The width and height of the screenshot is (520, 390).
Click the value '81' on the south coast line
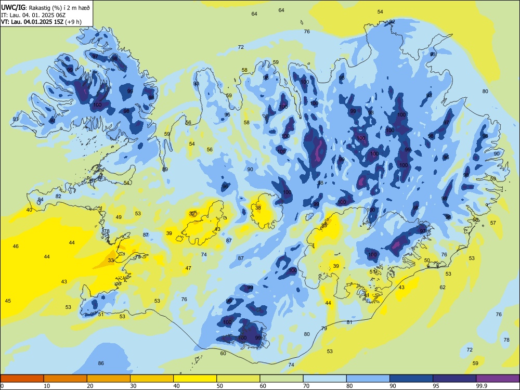click(x=349, y=322)
